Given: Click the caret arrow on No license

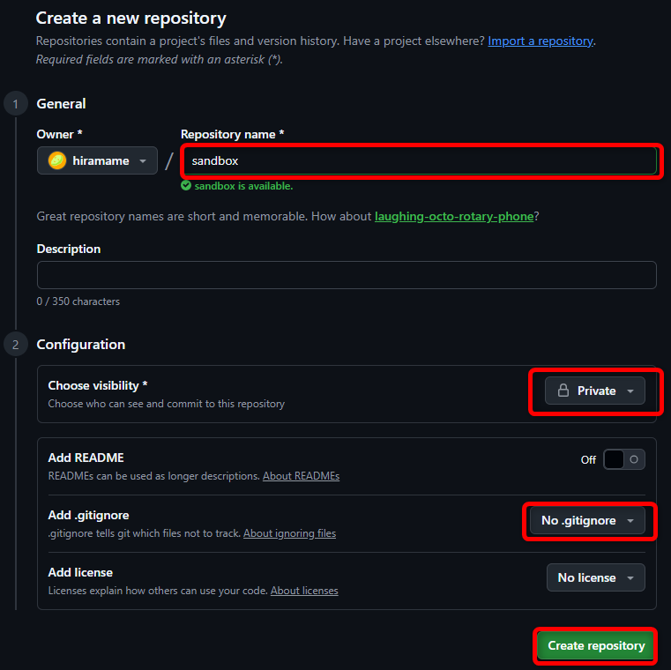Looking at the screenshot, I should pyautogui.click(x=630, y=578).
